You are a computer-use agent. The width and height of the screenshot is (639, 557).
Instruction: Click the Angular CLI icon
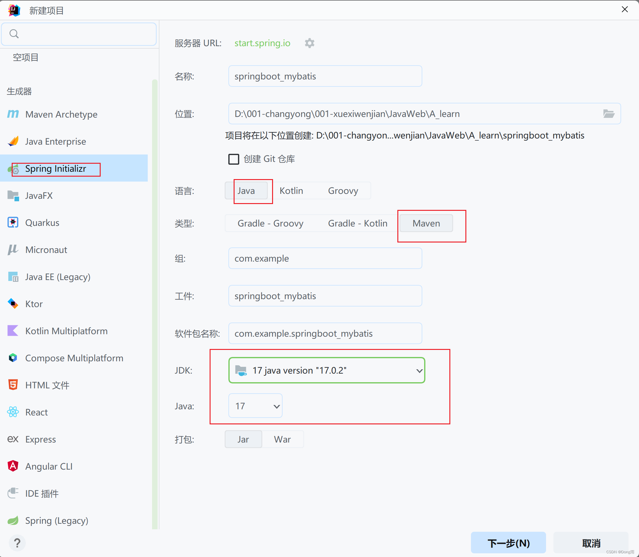click(13, 466)
